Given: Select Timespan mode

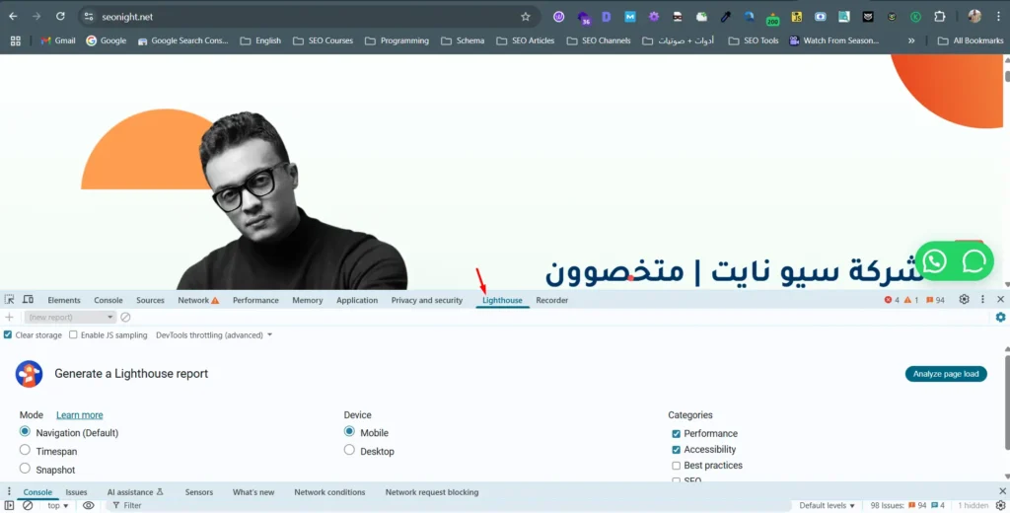Looking at the screenshot, I should (x=25, y=450).
